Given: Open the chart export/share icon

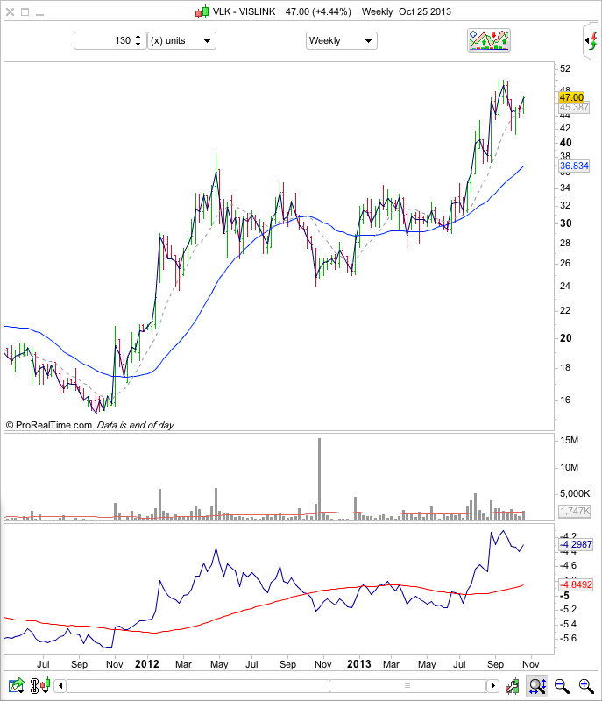Looking at the screenshot, I should [x=17, y=685].
